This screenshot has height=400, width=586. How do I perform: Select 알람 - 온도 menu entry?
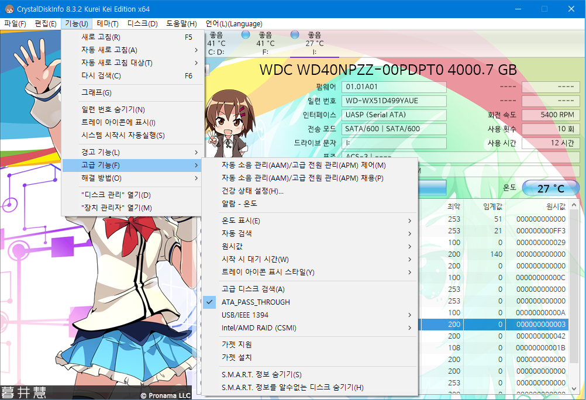[x=309, y=204]
